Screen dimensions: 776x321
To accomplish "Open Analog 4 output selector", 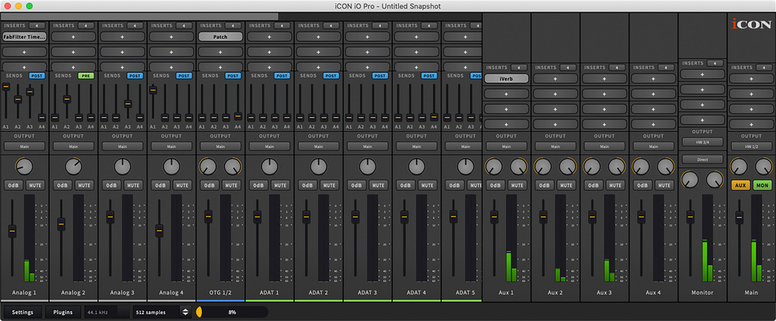I will tap(171, 147).
